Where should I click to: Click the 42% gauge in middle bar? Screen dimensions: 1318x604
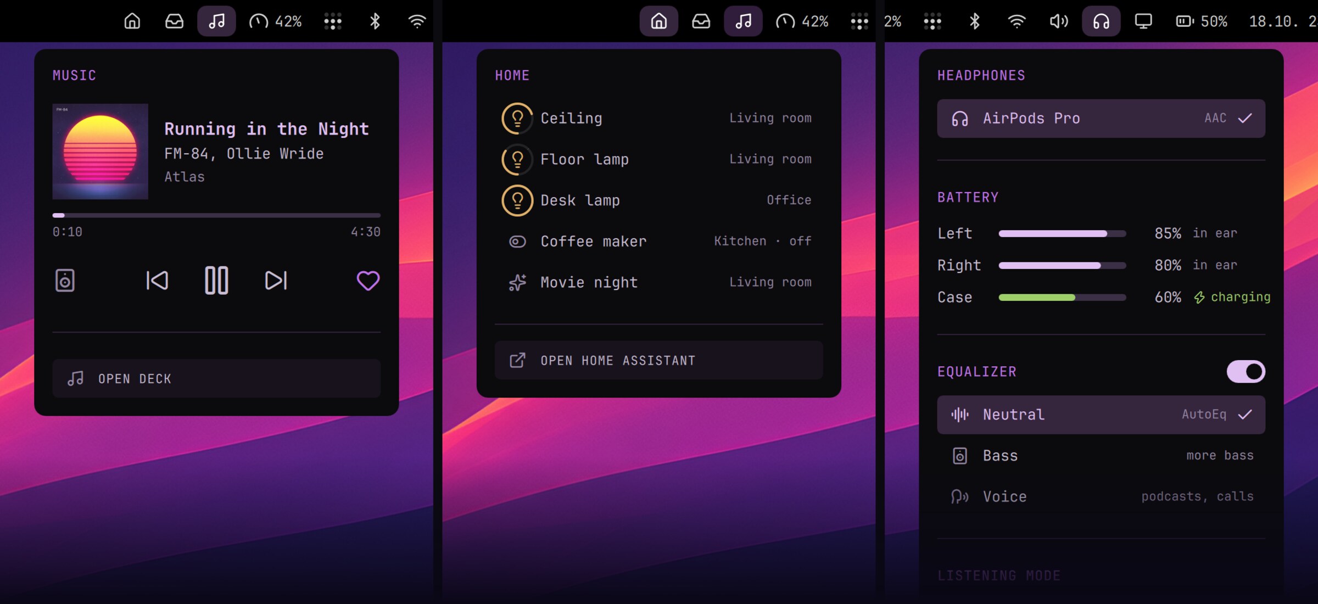click(802, 21)
